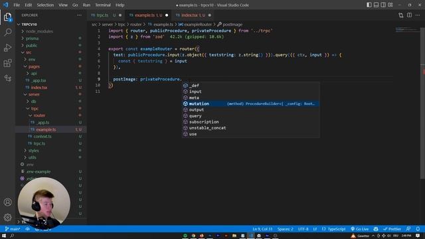Open File Explorer from the taskbar

coord(234,236)
